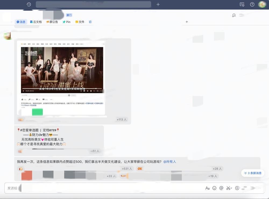The width and height of the screenshot is (269, 199).
Task: Add a new tab with the plus icon
Action: point(187,22)
